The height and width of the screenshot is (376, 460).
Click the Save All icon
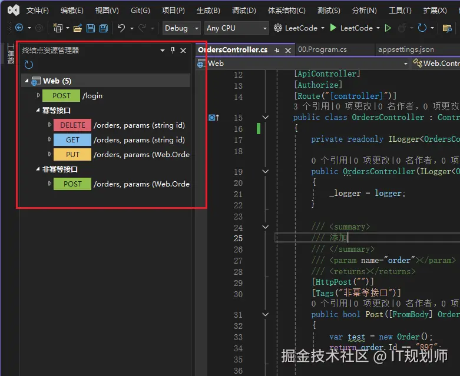[103, 28]
